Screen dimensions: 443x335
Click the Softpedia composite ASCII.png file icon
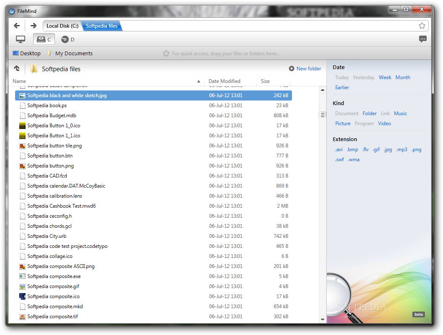coord(22,266)
